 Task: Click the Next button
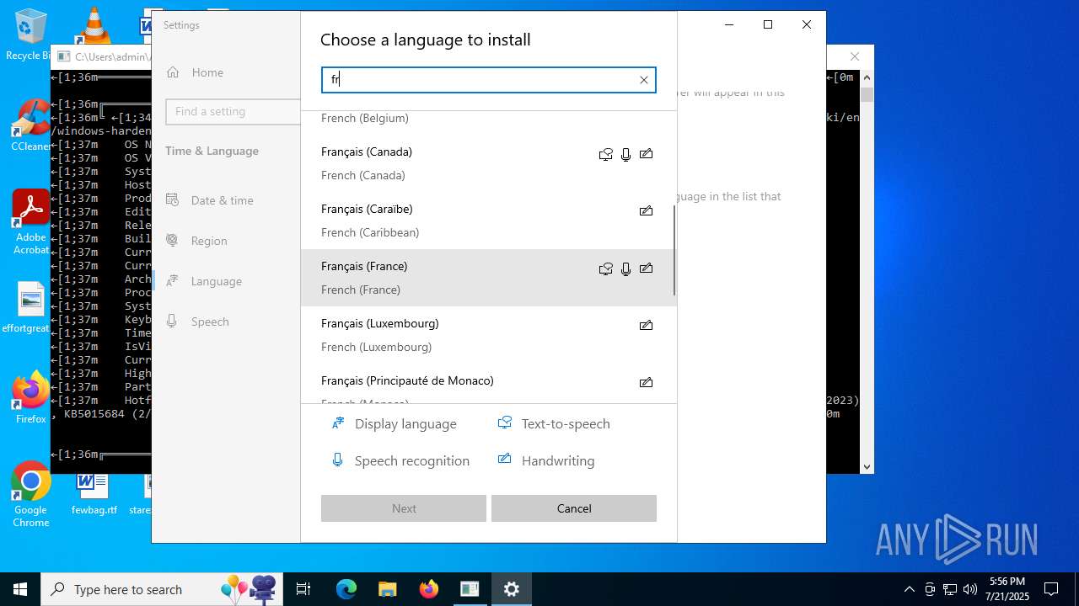click(x=404, y=508)
